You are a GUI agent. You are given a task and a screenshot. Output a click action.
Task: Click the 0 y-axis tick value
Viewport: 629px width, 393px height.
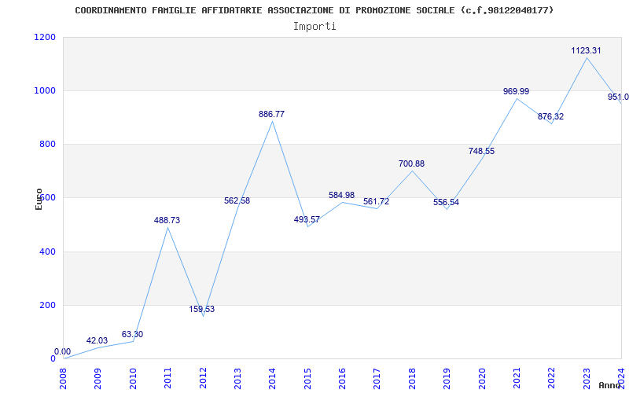(53, 358)
